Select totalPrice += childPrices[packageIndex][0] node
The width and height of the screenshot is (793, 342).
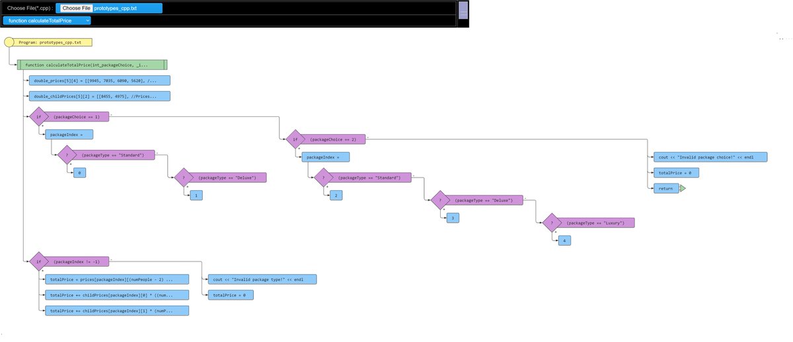click(x=116, y=294)
